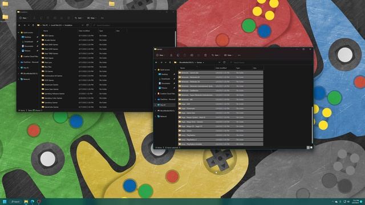Refresh the Emulation window folder view
This screenshot has width=365, height=205.
87,25
